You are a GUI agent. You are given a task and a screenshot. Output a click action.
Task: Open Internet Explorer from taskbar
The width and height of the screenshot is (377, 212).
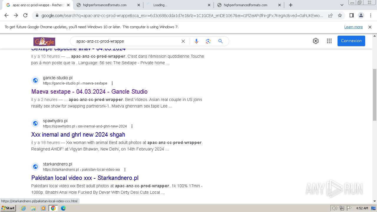(24, 208)
